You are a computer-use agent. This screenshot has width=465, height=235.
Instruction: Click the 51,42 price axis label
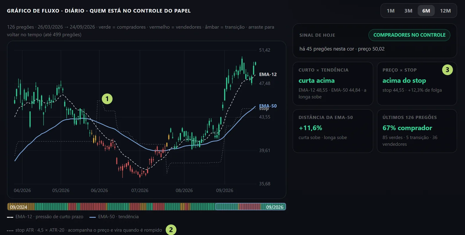click(264, 50)
